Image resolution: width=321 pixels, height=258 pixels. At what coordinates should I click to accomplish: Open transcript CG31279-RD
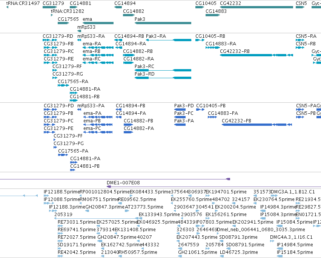tap(58, 36)
